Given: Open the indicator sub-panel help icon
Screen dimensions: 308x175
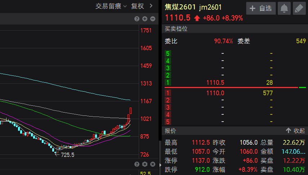Looking at the screenshot, I should [x=137, y=164].
